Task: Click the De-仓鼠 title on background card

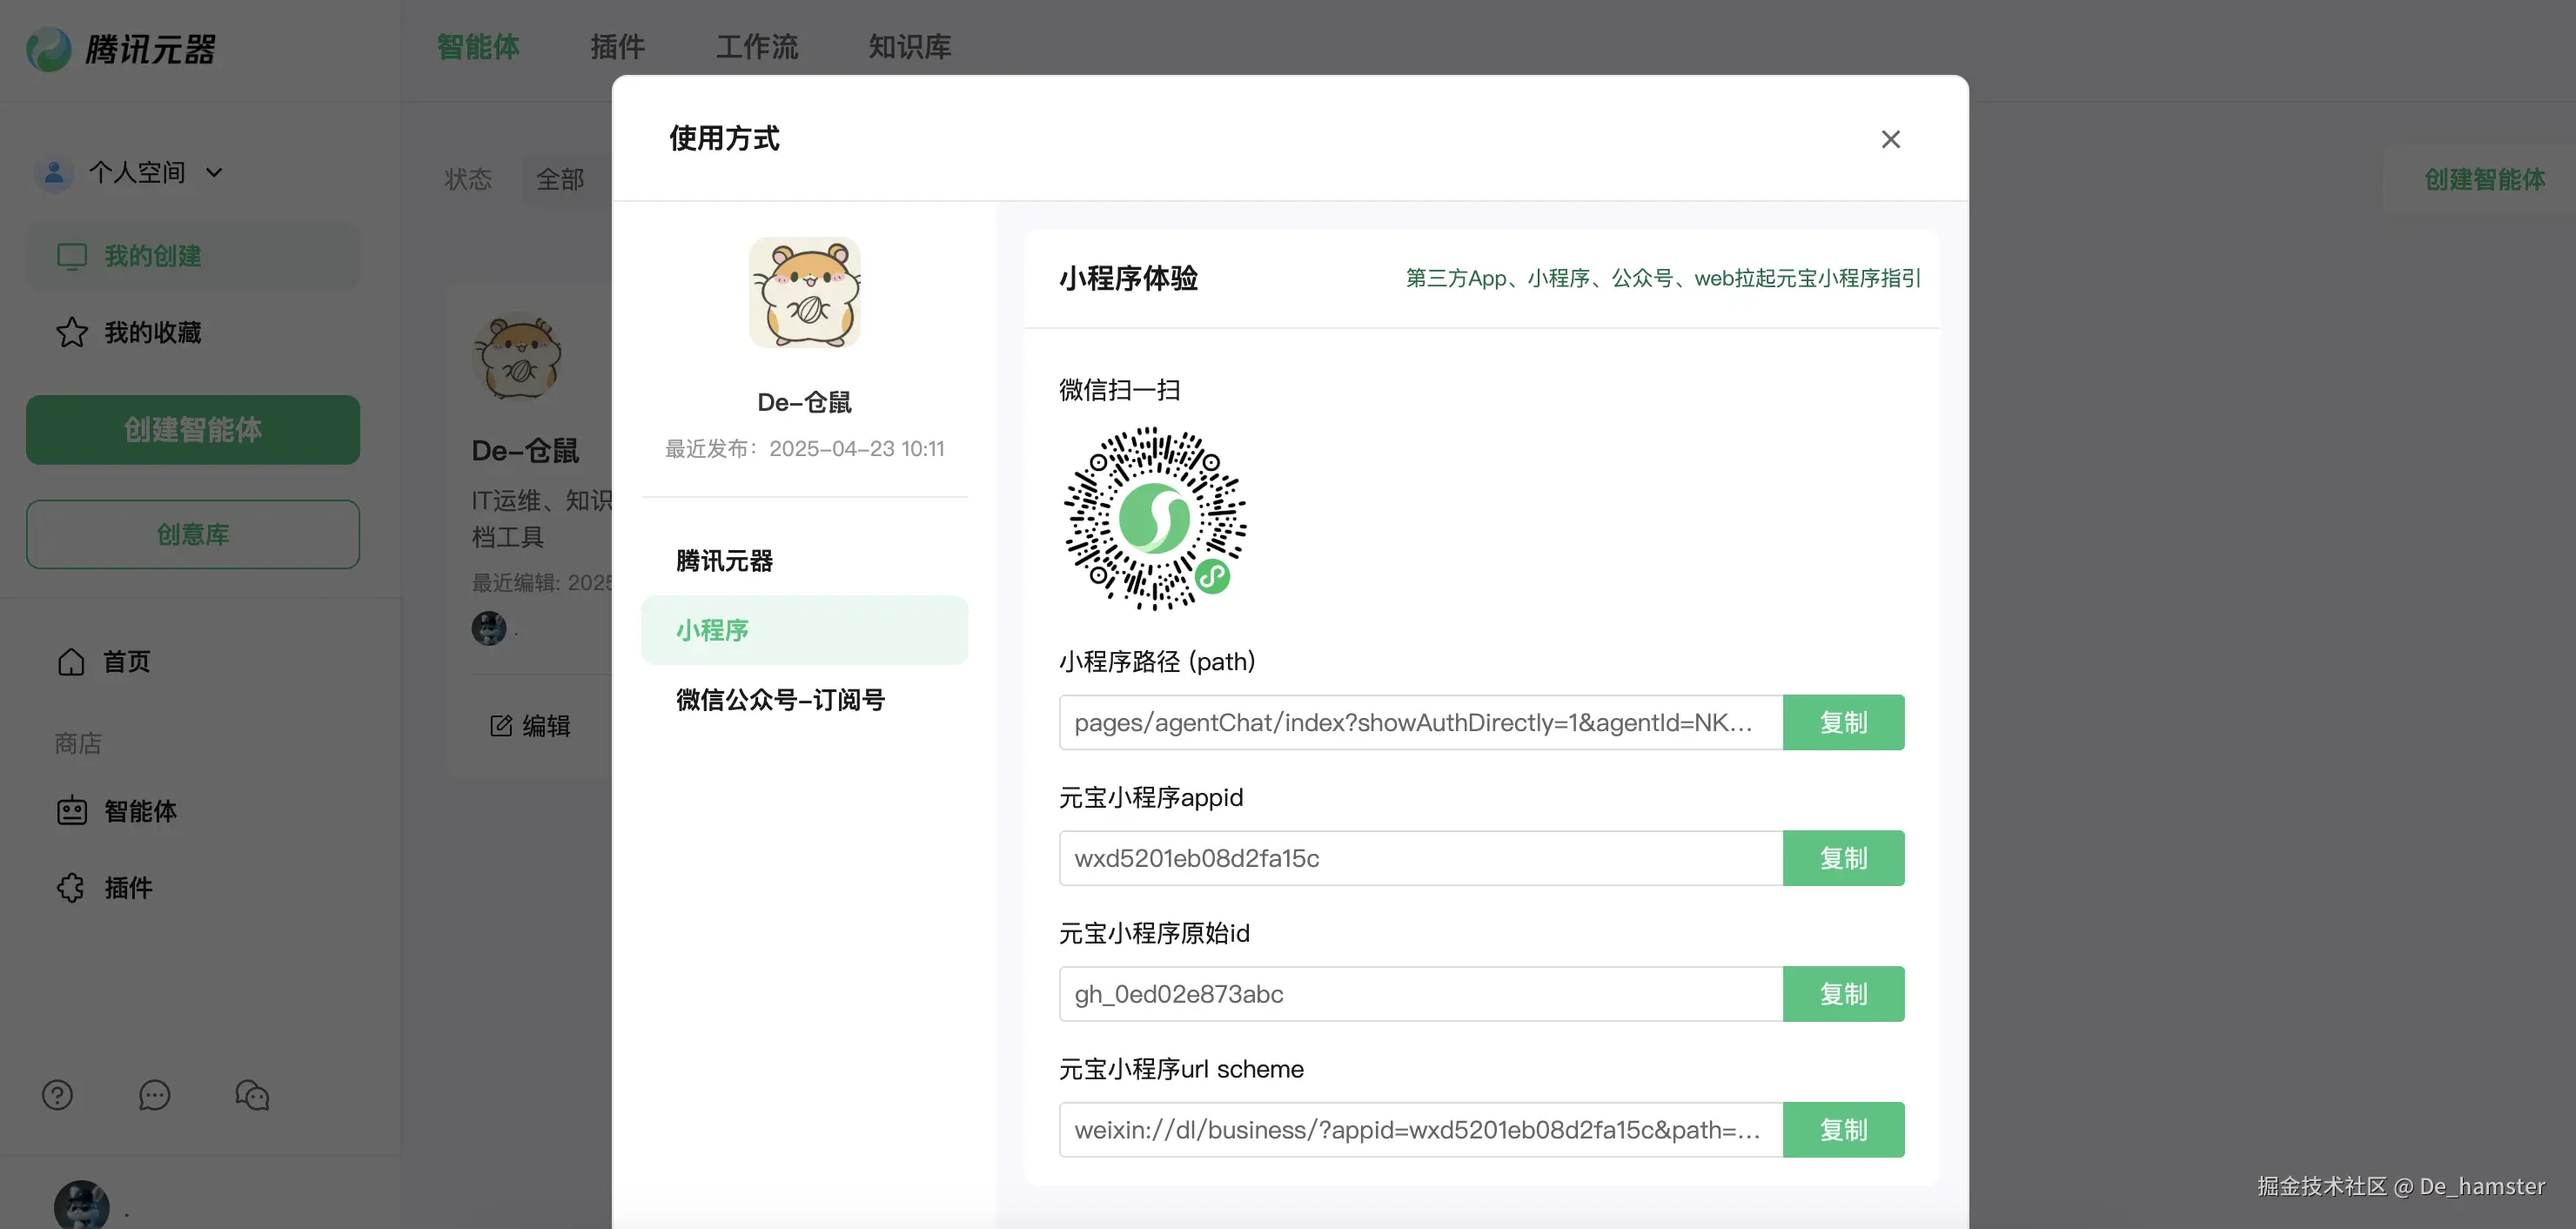Action: pyautogui.click(x=525, y=451)
